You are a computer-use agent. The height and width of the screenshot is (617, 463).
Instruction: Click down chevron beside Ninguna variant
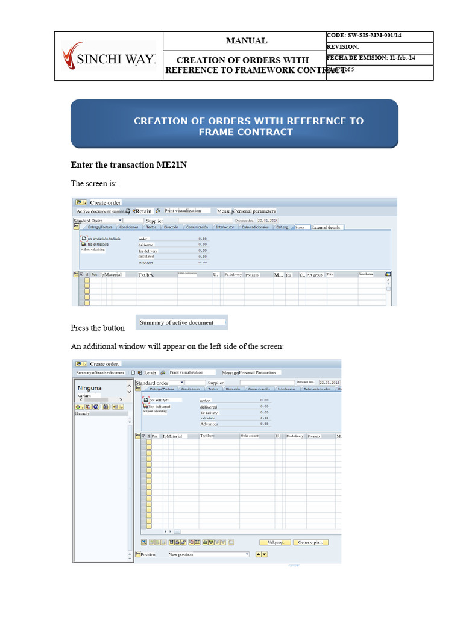pyautogui.click(x=129, y=392)
